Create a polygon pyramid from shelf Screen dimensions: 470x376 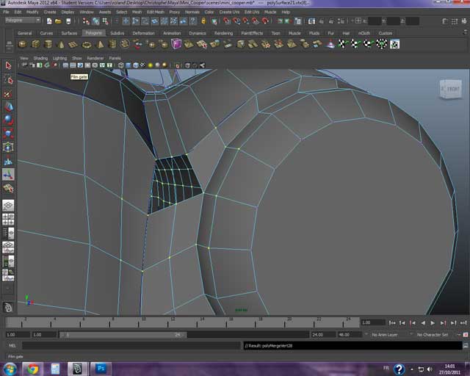100,44
